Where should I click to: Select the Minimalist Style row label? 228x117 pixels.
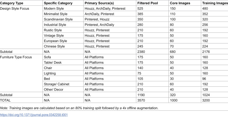tap(56, 14)
